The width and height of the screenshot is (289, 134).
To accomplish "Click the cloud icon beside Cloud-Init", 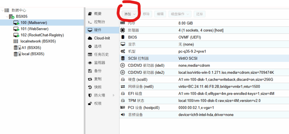I will click(x=90, y=38).
